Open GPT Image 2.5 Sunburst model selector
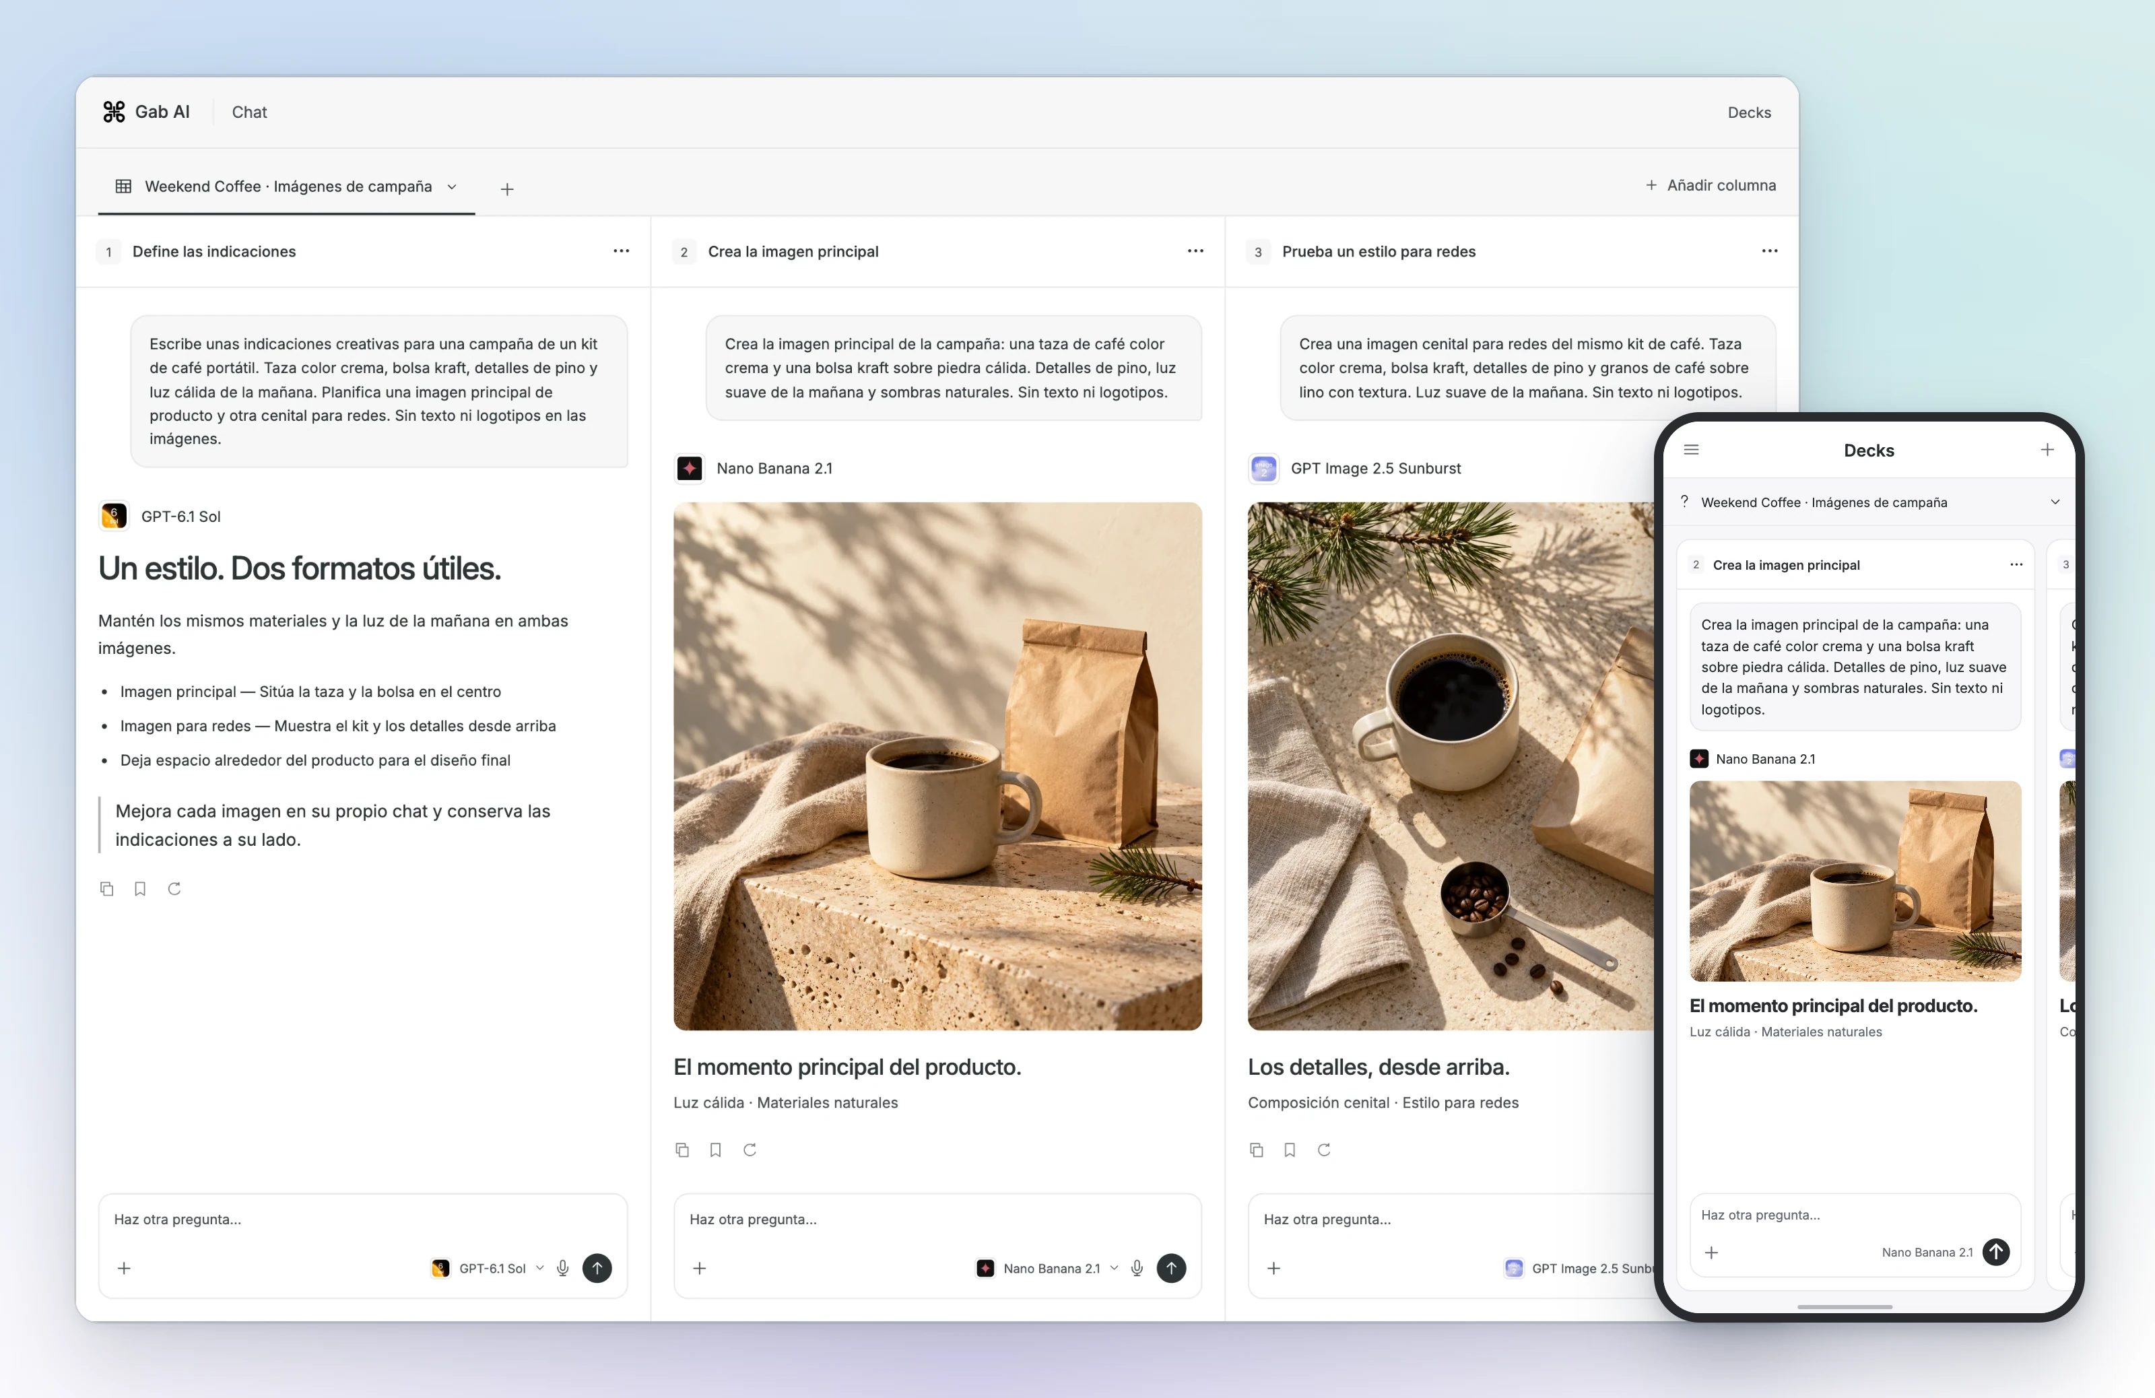 pos(1579,1269)
